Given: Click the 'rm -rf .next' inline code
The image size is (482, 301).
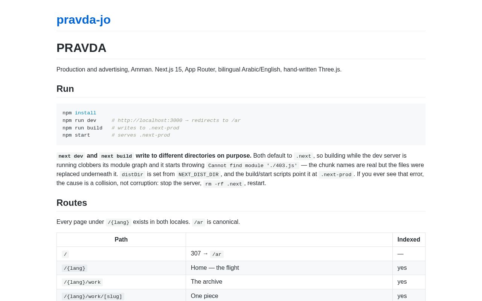Looking at the screenshot, I should (x=224, y=184).
